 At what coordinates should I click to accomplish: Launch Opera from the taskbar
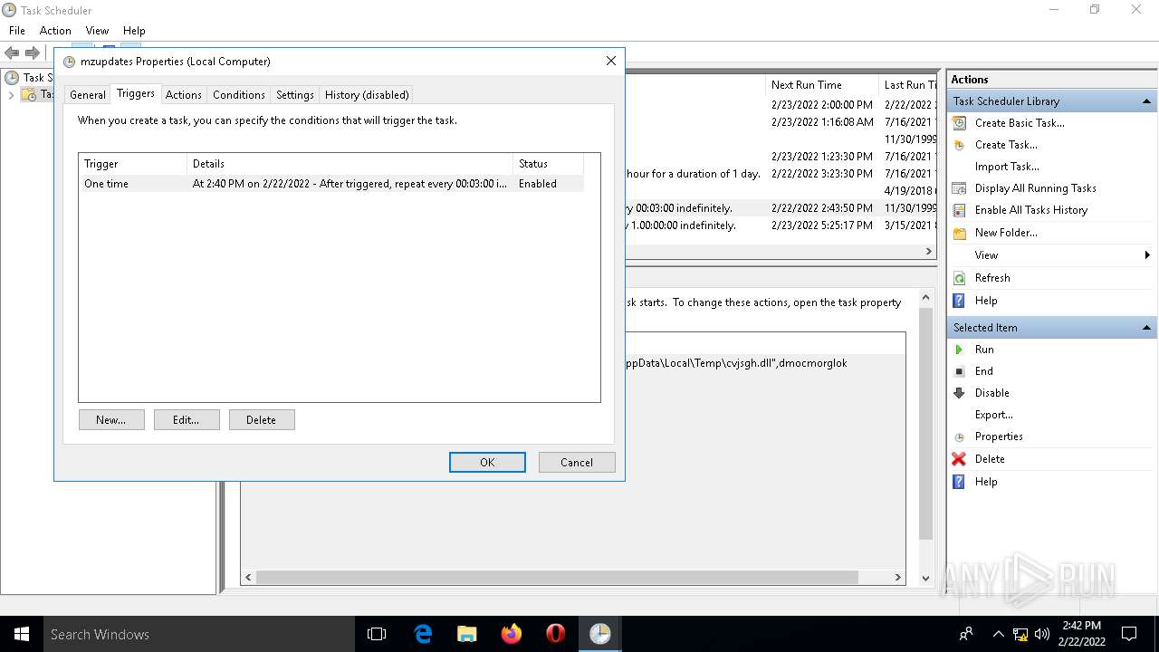tap(555, 634)
